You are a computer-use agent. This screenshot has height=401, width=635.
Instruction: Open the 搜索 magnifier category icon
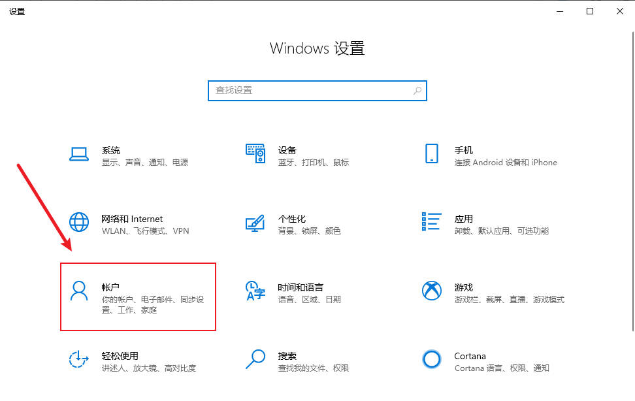(255, 359)
